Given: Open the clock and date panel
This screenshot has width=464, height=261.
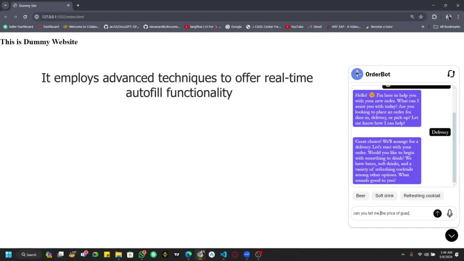Looking at the screenshot, I should (x=446, y=255).
